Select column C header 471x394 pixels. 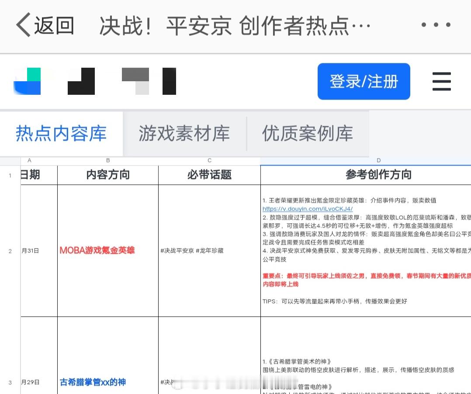[209, 161]
